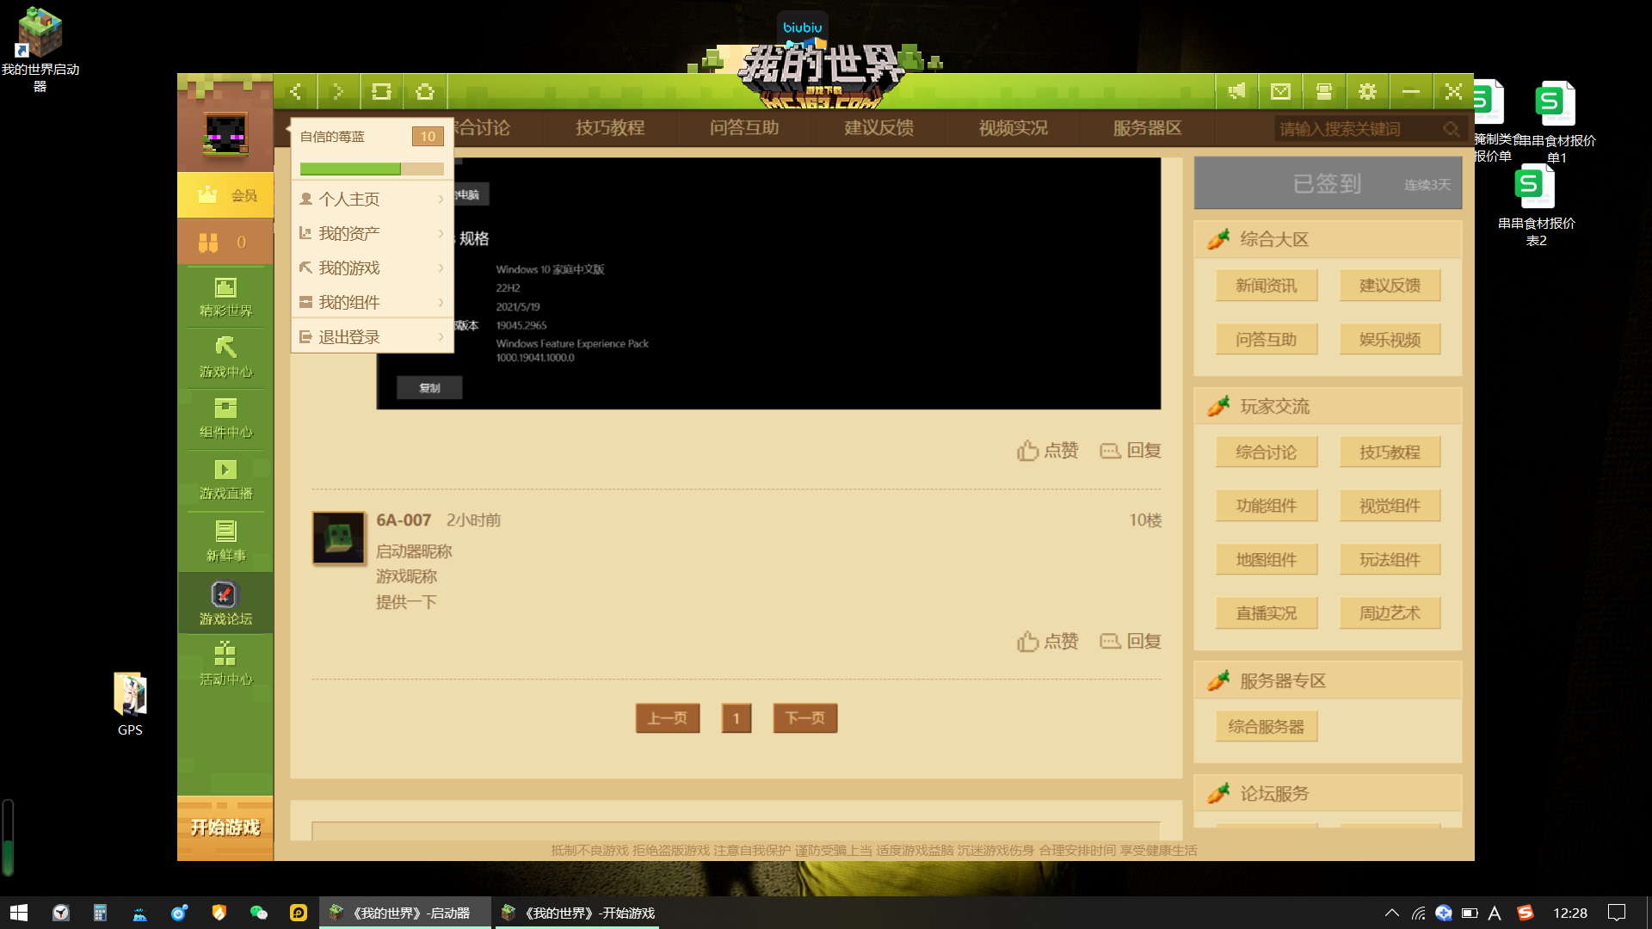
Task: Open 精彩世界 in the sidebar
Action: pos(225,297)
